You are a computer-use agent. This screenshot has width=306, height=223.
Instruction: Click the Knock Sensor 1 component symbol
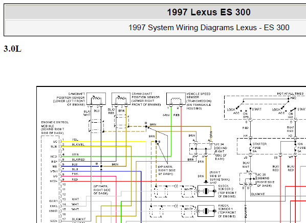206,211
